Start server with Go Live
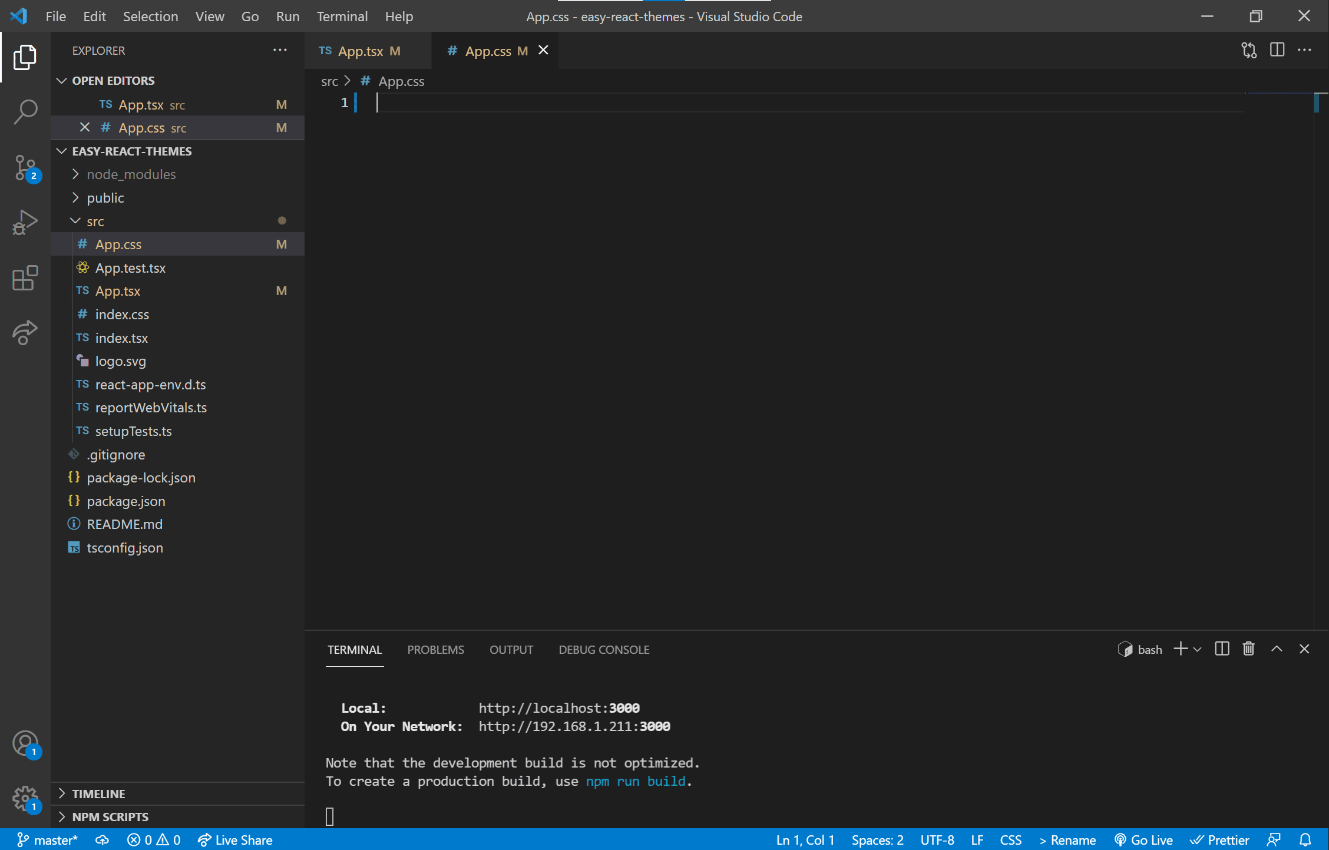Screen dimensions: 1329x850 tap(1143, 840)
